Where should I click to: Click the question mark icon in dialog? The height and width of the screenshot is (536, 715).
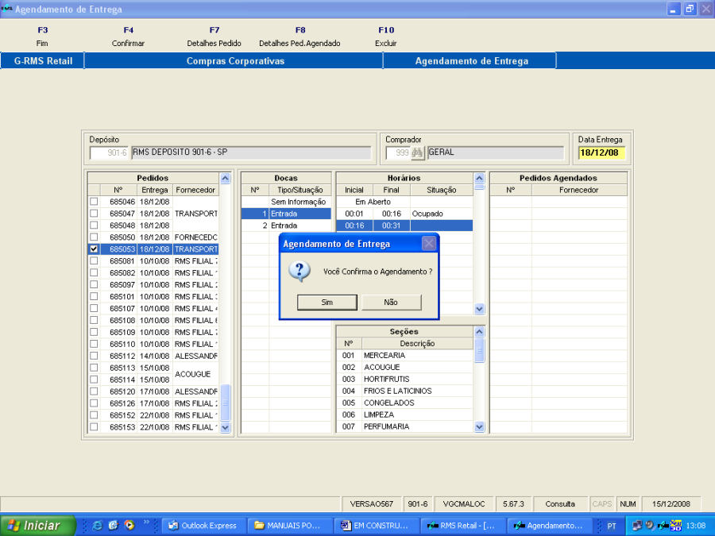(x=300, y=272)
